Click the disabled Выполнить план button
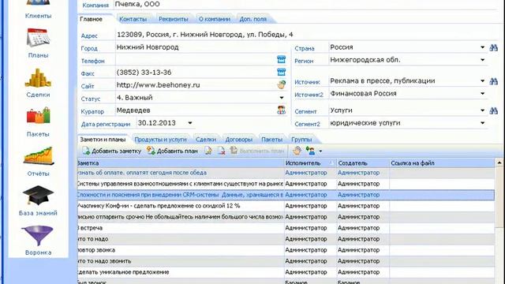Viewport: 505px width, 284px height. click(x=257, y=151)
